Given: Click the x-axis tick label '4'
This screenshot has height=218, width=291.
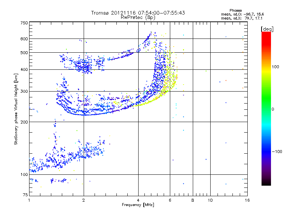Looking at the screenshot, I should click(138, 200).
